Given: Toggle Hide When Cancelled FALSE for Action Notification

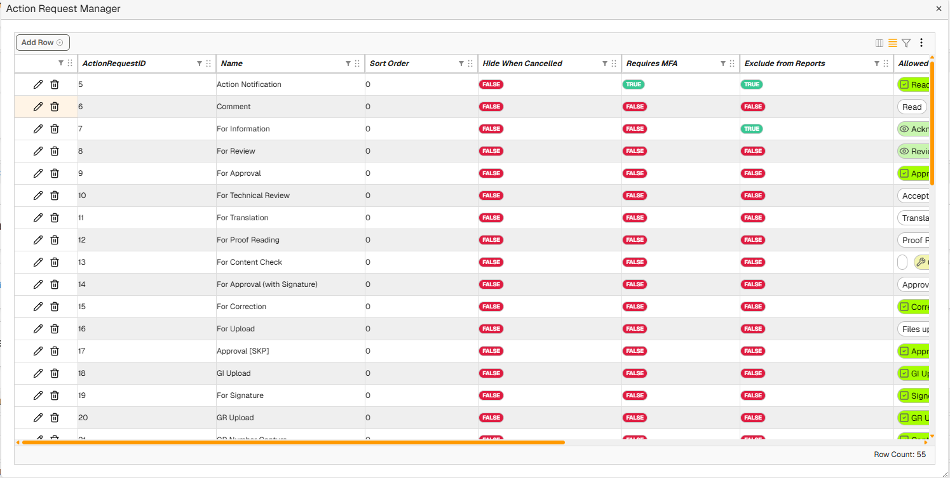Looking at the screenshot, I should point(491,84).
